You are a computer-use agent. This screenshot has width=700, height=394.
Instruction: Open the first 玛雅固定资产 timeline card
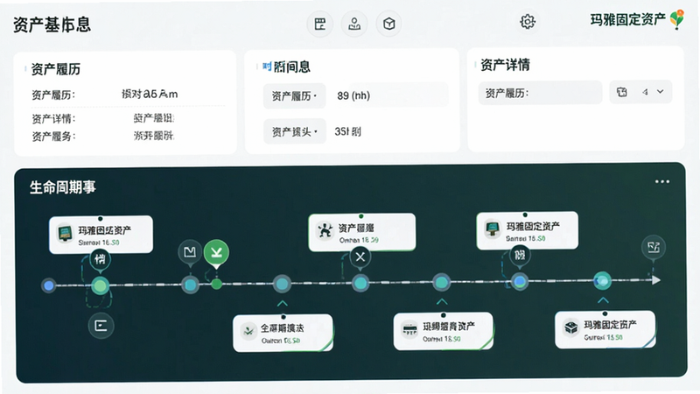(101, 235)
